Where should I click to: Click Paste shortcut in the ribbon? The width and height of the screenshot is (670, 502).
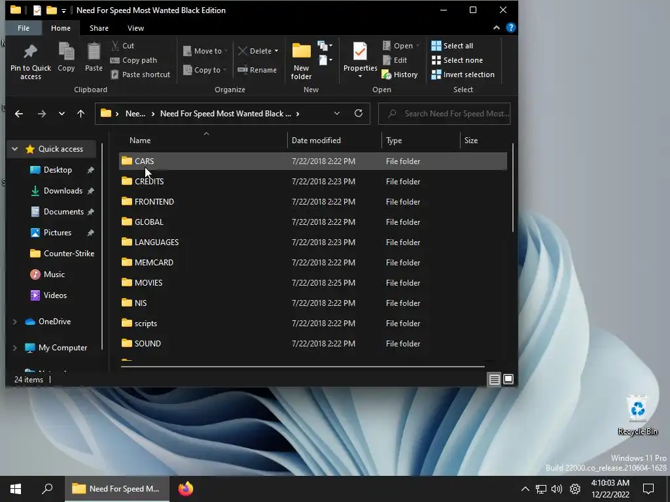141,75
